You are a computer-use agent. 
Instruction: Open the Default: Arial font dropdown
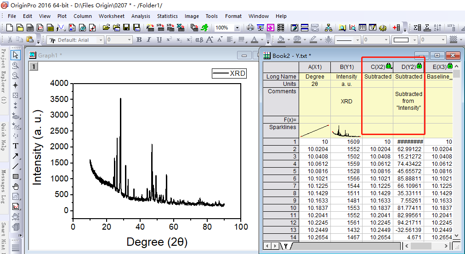101,40
